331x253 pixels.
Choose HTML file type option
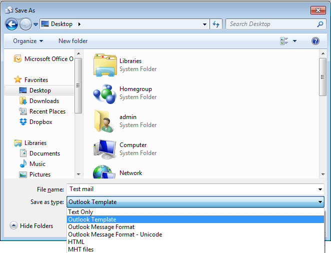(x=195, y=242)
